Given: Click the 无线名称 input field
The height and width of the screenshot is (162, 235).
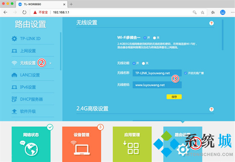Looking at the screenshot, I should click(x=157, y=73).
